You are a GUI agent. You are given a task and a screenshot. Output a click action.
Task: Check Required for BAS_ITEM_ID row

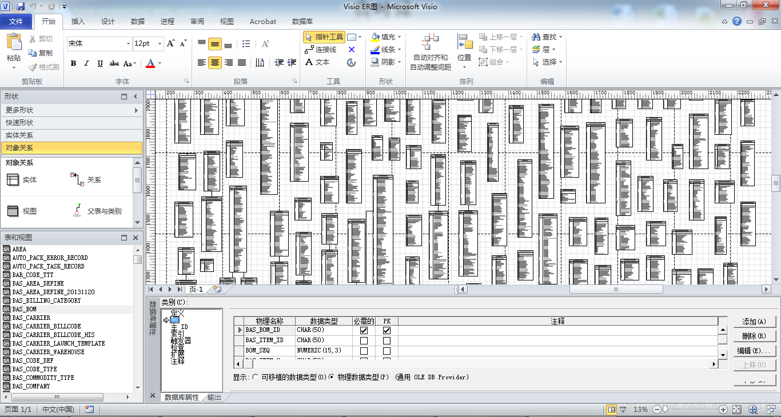(364, 340)
